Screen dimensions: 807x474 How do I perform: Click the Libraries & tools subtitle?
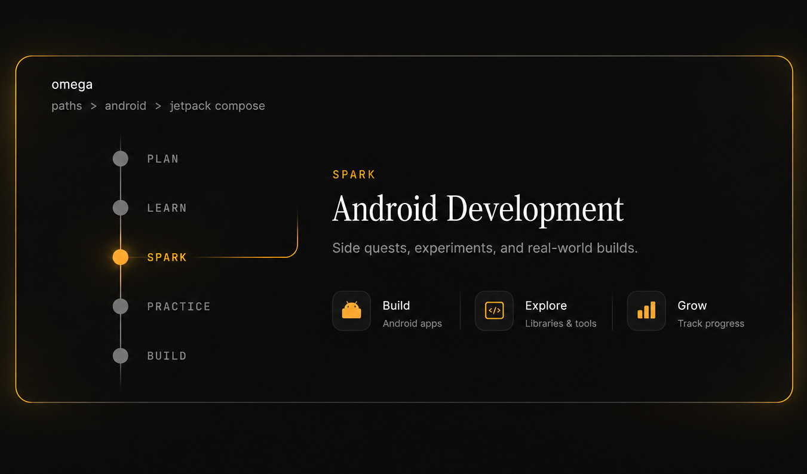pos(561,324)
